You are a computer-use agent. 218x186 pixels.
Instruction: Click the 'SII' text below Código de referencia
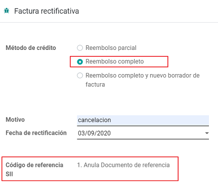(x=9, y=174)
